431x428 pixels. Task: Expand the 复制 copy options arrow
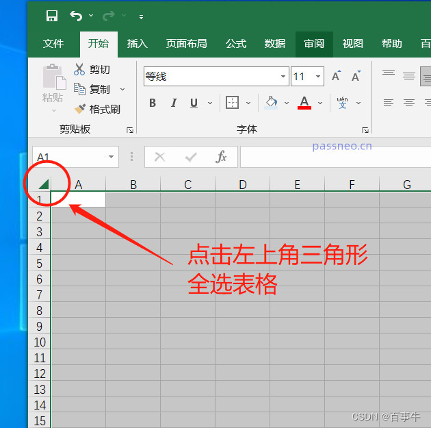122,90
